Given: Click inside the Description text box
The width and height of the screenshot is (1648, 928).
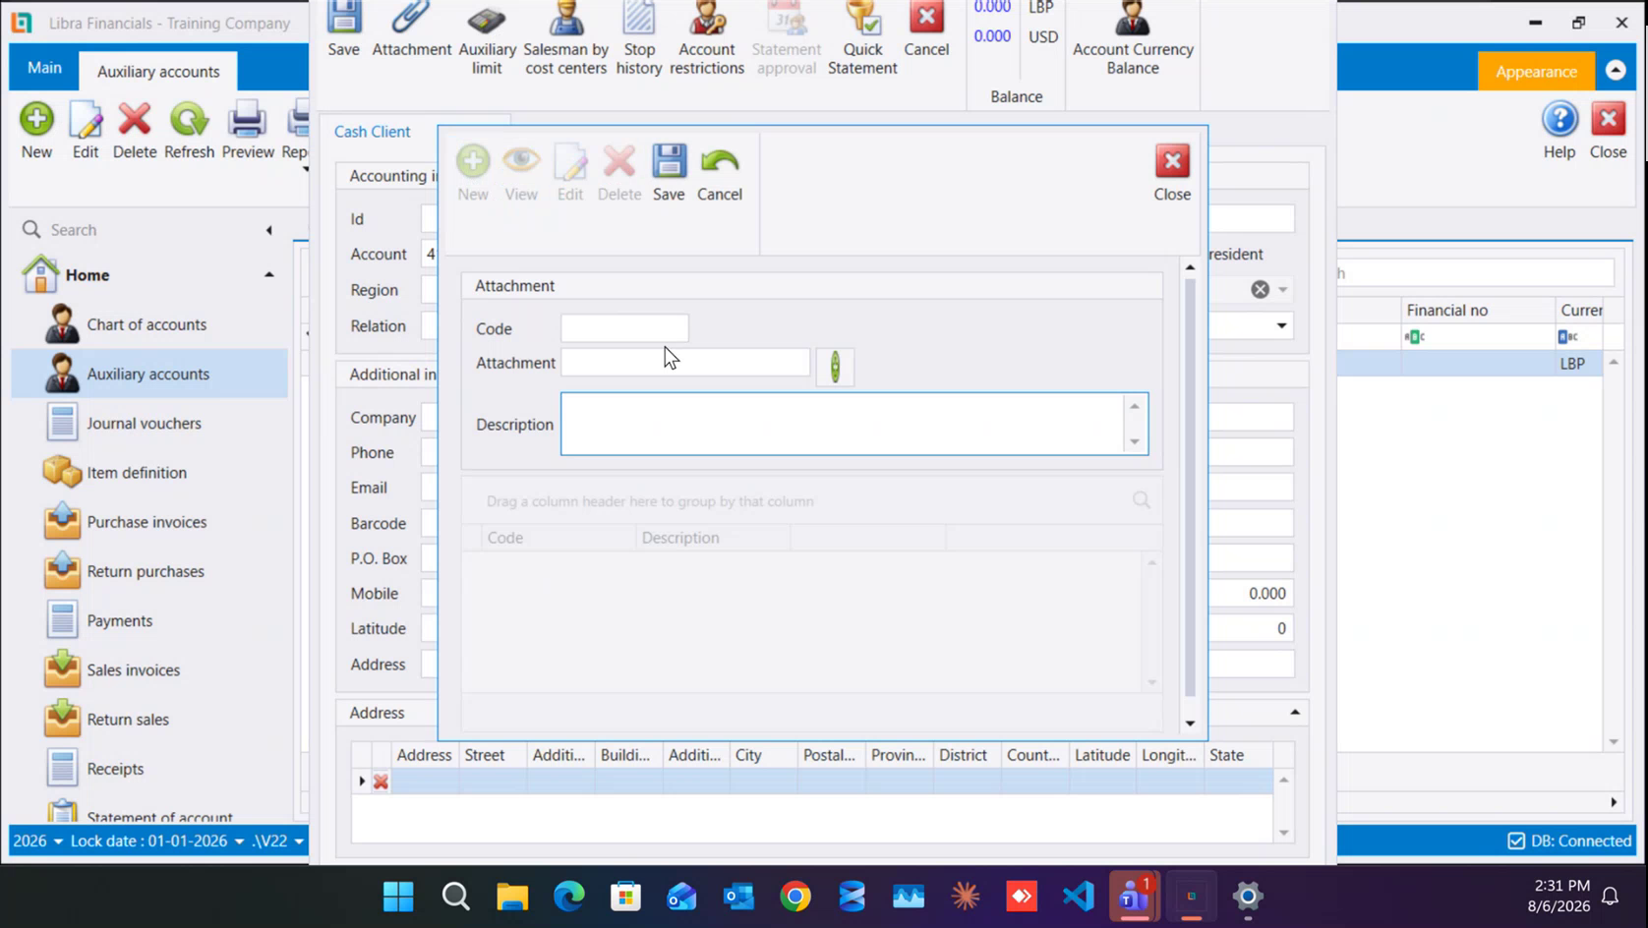Looking at the screenshot, I should coord(843,424).
